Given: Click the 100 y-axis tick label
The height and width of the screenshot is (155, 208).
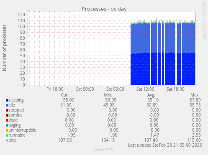Looking at the screenshot, I should point(21,26).
